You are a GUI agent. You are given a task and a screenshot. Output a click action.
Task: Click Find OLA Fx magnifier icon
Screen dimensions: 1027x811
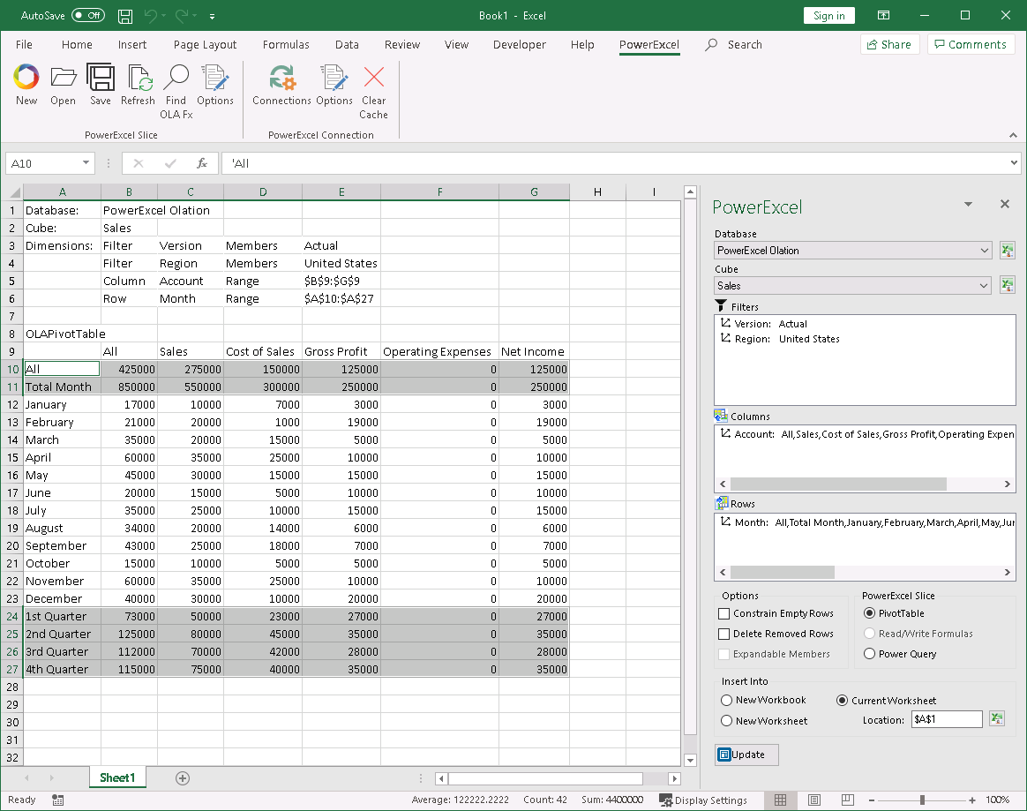coord(176,78)
